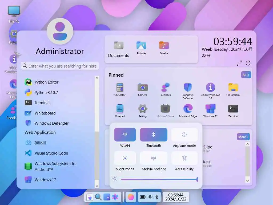
Task: Enable Mobile hotspot
Action: (x=154, y=158)
